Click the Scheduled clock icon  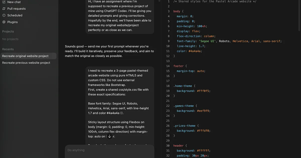[x=4, y=15]
